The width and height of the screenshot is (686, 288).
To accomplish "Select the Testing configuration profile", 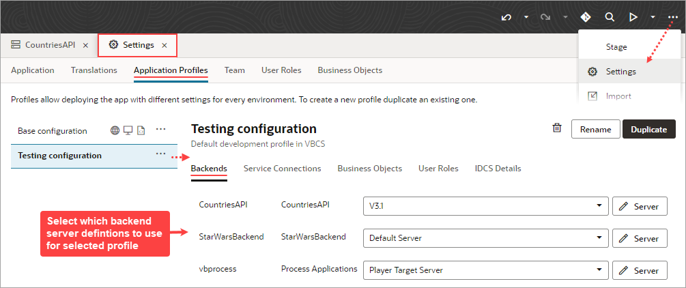I will [x=94, y=156].
